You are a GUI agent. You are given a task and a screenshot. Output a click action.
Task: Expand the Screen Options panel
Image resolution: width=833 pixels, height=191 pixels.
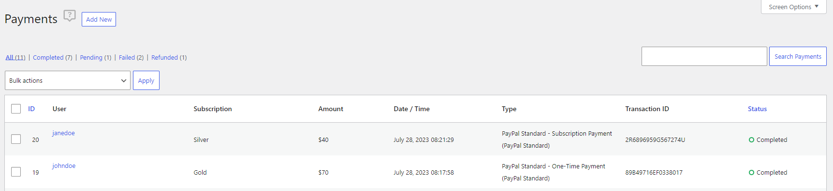[793, 7]
